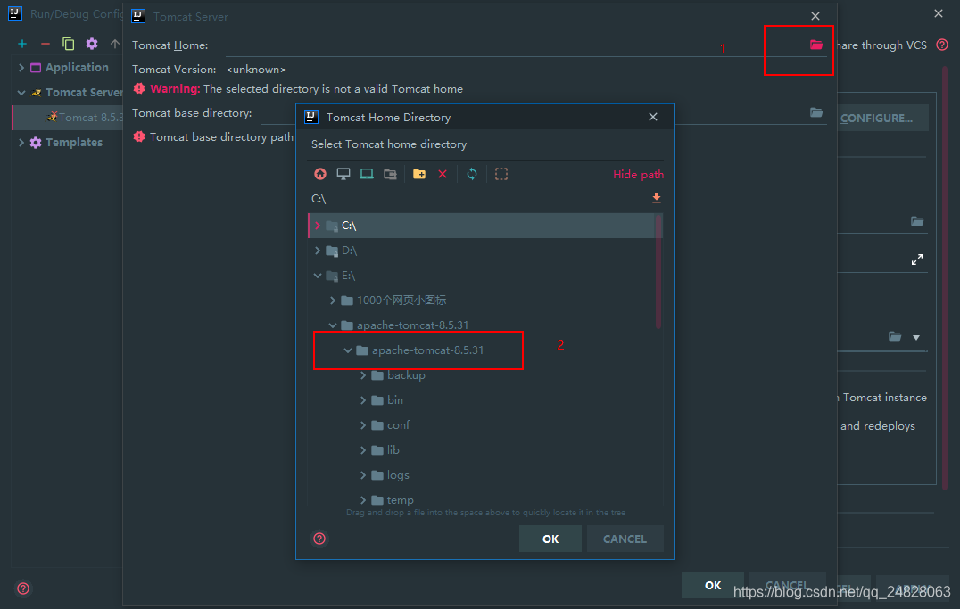Open path history download arrow icon

tap(657, 198)
